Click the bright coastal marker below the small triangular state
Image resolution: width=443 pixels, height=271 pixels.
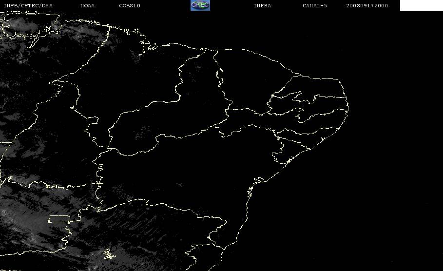pos(289,161)
